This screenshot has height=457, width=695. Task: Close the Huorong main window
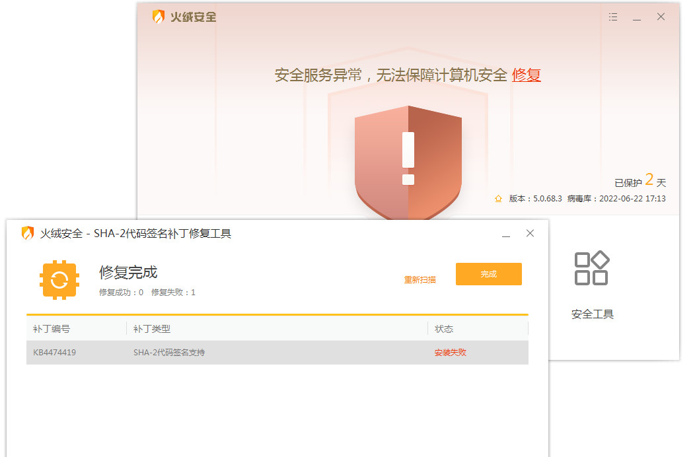(661, 17)
